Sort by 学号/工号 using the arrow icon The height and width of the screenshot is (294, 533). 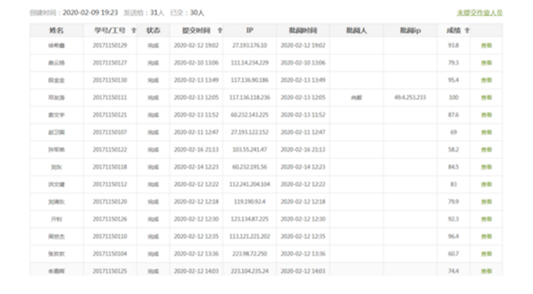133,30
